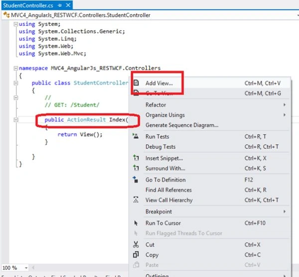
Task: Click the horizontal scrollbar left arrow
Action: click(33, 268)
